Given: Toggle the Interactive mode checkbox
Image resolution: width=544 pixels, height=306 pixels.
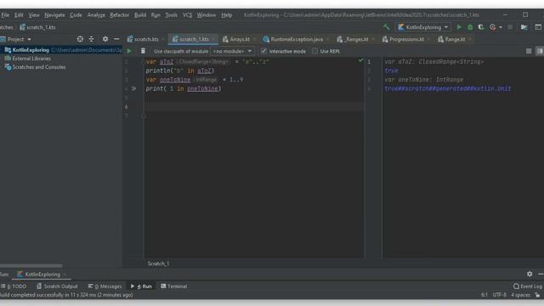Looking at the screenshot, I should (263, 51).
